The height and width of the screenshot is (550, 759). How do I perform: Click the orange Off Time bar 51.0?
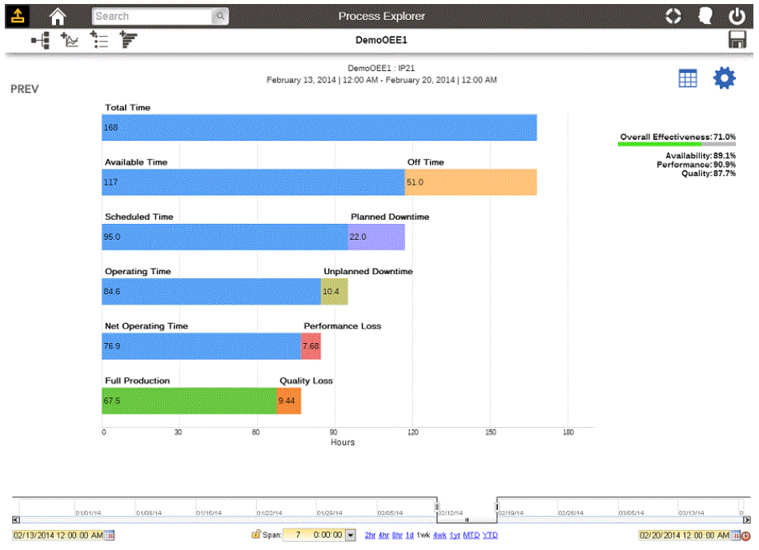pyautogui.click(x=471, y=182)
